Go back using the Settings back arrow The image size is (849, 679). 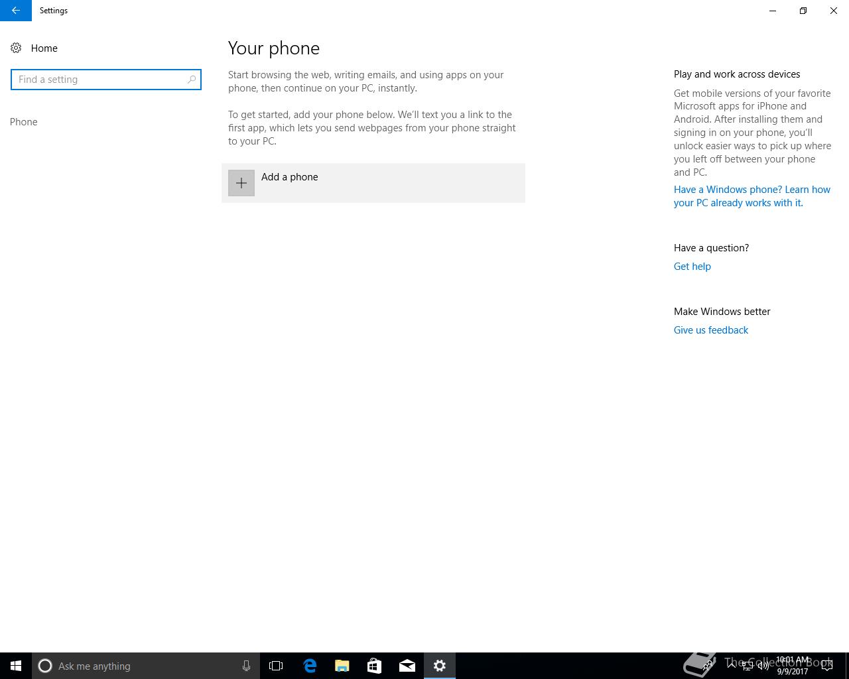click(x=15, y=11)
